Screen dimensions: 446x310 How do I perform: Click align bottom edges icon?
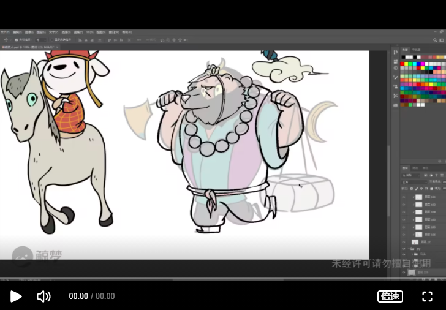point(122,40)
